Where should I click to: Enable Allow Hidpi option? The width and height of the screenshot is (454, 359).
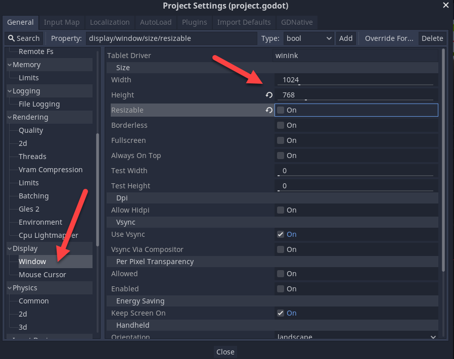point(281,210)
